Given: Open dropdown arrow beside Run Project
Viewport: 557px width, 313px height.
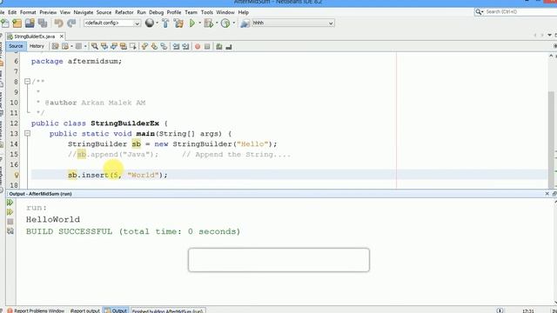Looking at the screenshot, I should pyautogui.click(x=199, y=23).
